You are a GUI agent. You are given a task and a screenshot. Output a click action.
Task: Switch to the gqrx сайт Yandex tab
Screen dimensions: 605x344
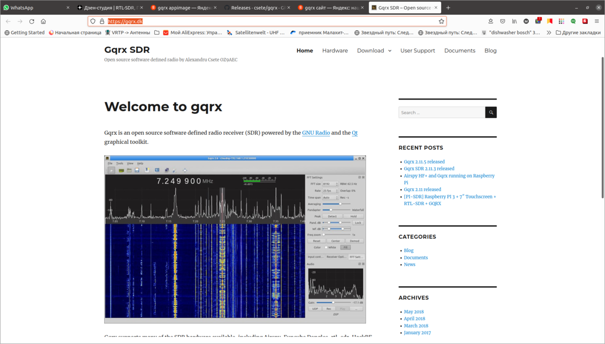(330, 8)
